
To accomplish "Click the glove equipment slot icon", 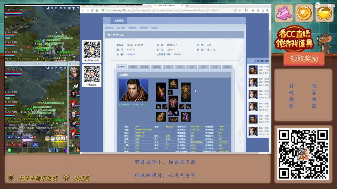I will pyautogui.click(x=161, y=117).
